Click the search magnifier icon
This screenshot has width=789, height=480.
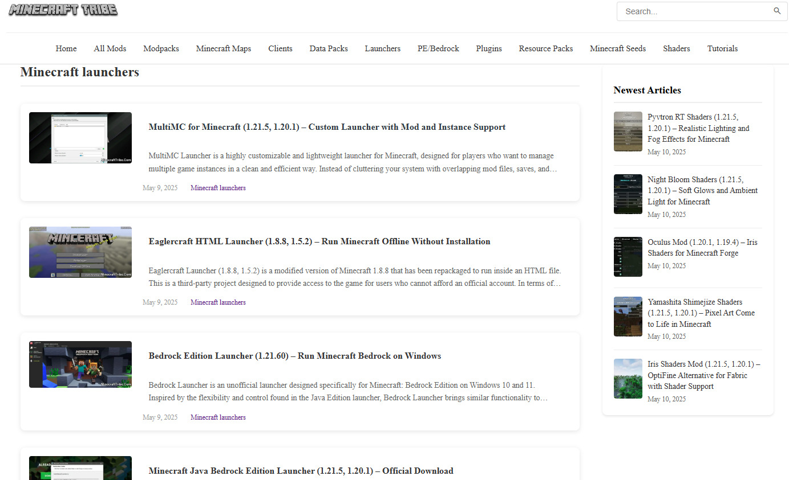(x=777, y=11)
